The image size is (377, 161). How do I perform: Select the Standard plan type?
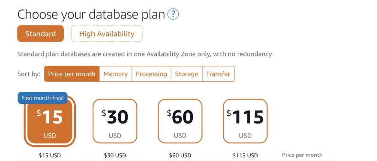(x=40, y=34)
